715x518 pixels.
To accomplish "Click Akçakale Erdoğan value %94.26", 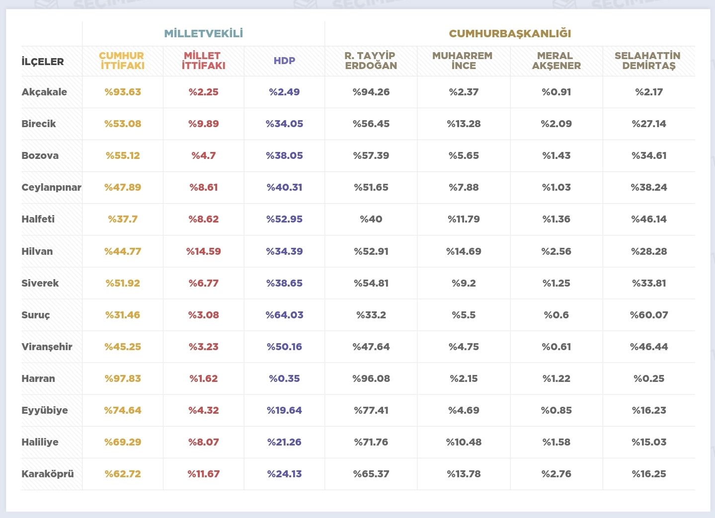I will [371, 92].
